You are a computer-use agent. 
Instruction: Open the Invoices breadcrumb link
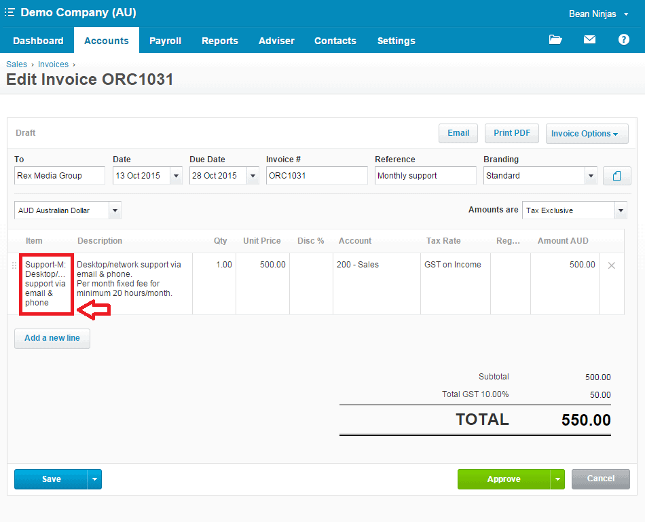tap(53, 64)
